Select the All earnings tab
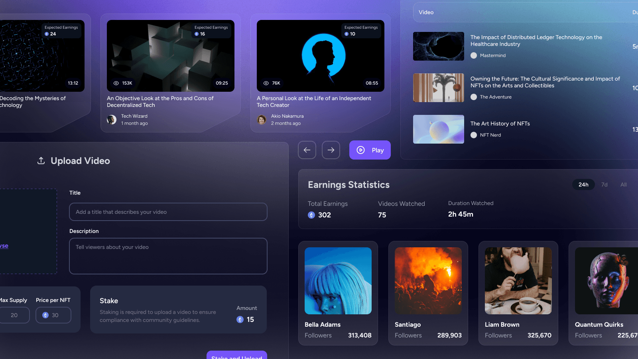The height and width of the screenshot is (359, 638). (624, 184)
